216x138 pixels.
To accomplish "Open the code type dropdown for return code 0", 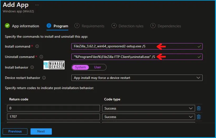I will pos(149,108).
